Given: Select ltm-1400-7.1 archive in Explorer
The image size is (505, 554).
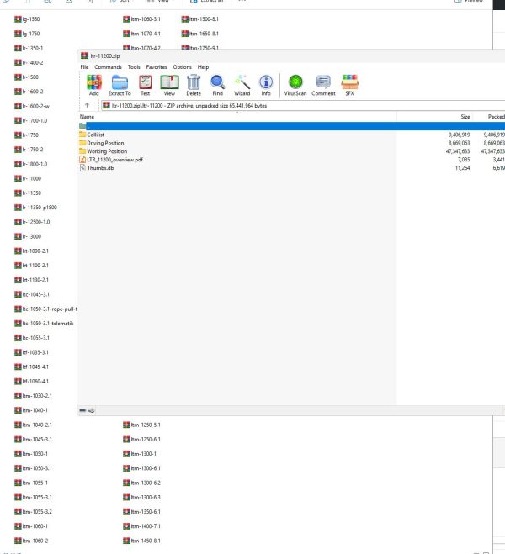Looking at the screenshot, I should pos(141,526).
